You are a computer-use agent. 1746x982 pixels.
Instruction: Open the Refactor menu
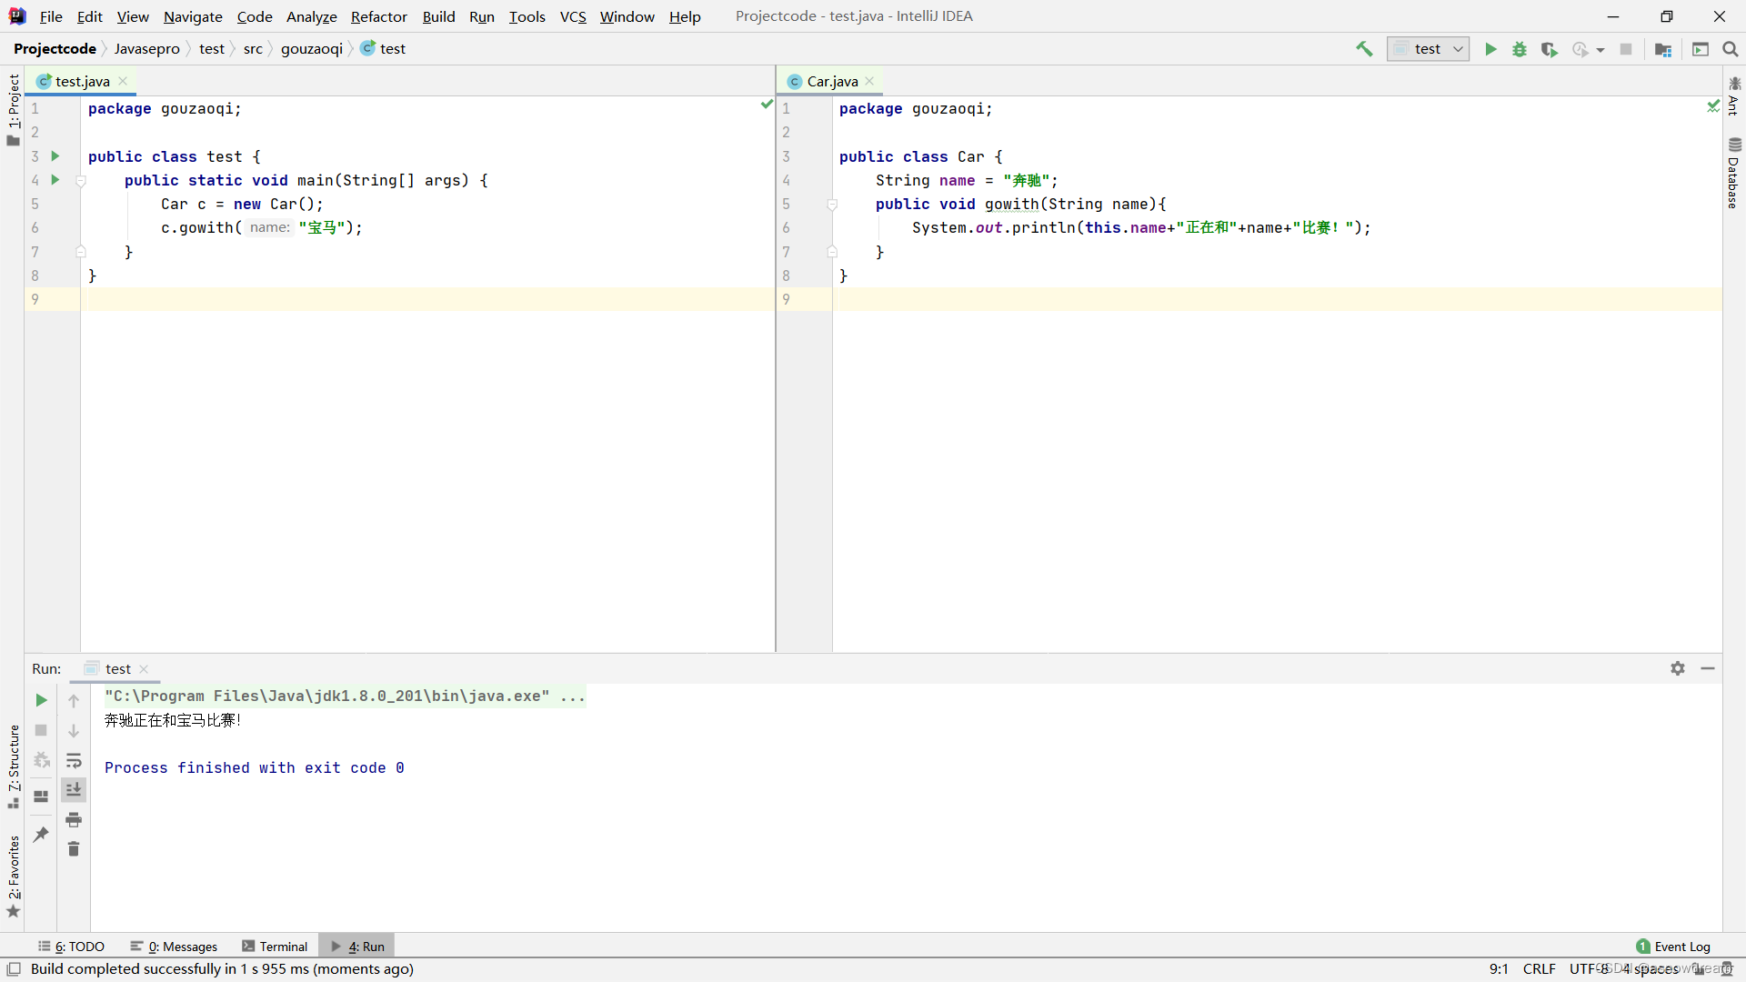click(378, 16)
